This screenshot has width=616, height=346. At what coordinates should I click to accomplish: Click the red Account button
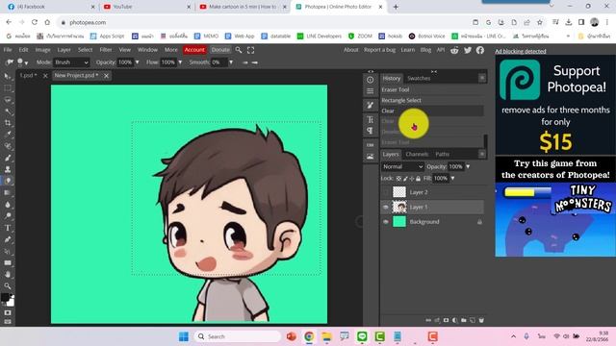click(x=194, y=50)
